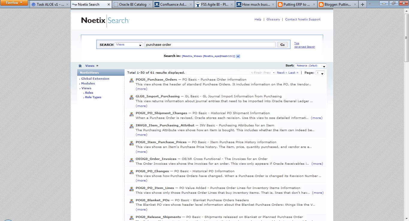The image size is (409, 221).
Task: Open the Glossary link
Action: point(273,19)
